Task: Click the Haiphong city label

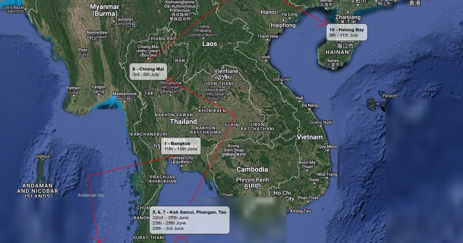Action: pos(283,25)
